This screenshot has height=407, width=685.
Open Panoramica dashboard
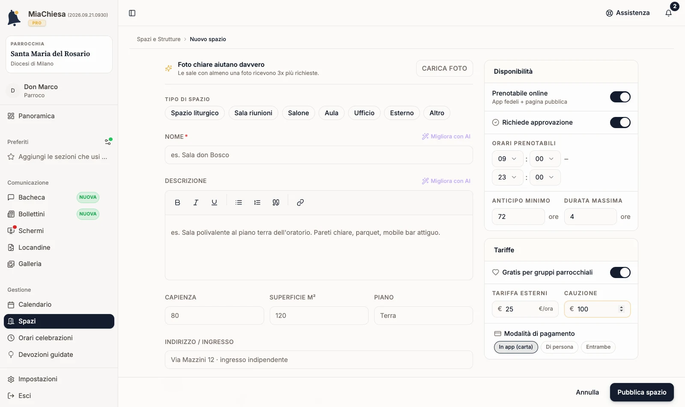click(59, 116)
